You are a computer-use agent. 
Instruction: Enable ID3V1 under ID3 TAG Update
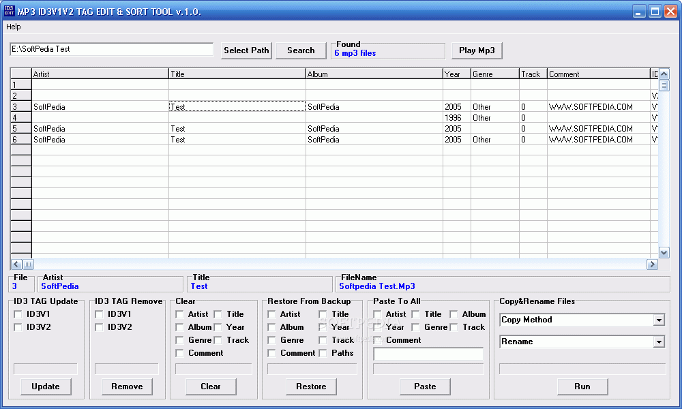[18, 314]
